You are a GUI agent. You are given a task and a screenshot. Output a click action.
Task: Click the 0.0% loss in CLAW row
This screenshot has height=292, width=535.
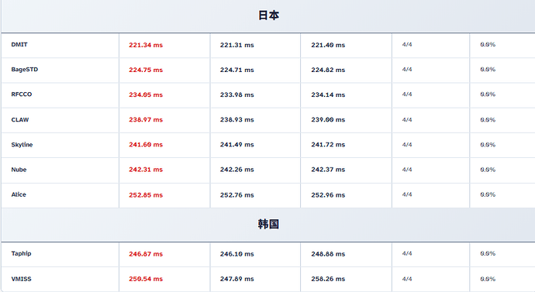488,119
